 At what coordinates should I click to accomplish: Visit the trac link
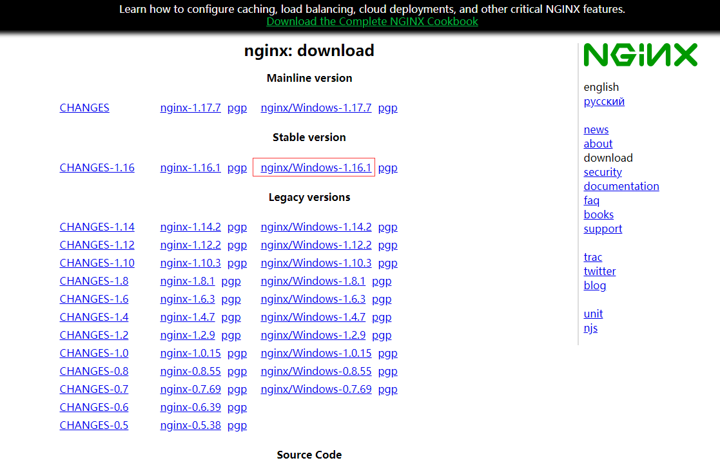[x=593, y=257]
